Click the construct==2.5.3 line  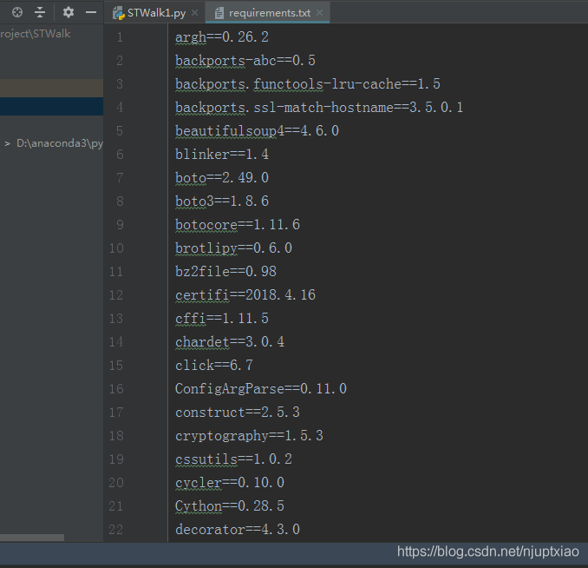point(238,412)
